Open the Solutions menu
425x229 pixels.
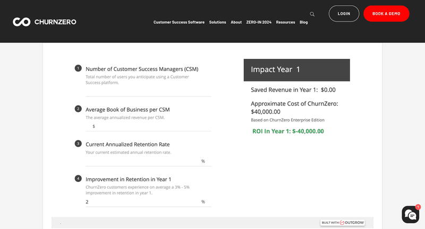(x=217, y=22)
